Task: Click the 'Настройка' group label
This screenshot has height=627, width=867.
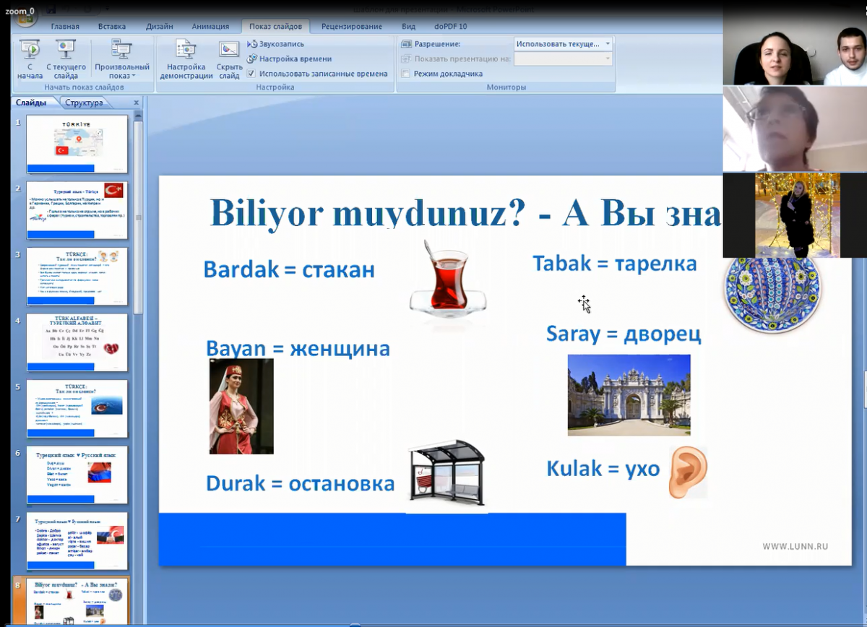Action: pyautogui.click(x=275, y=87)
